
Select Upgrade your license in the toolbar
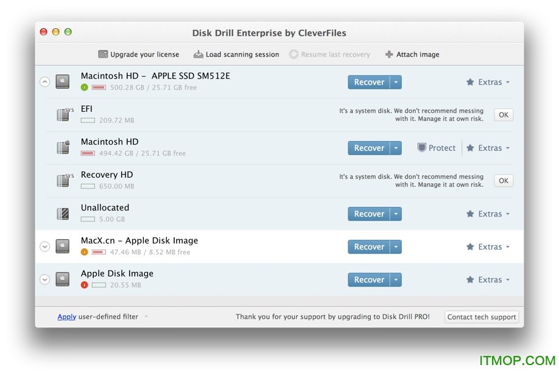139,54
